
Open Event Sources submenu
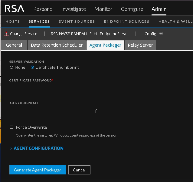(77, 22)
